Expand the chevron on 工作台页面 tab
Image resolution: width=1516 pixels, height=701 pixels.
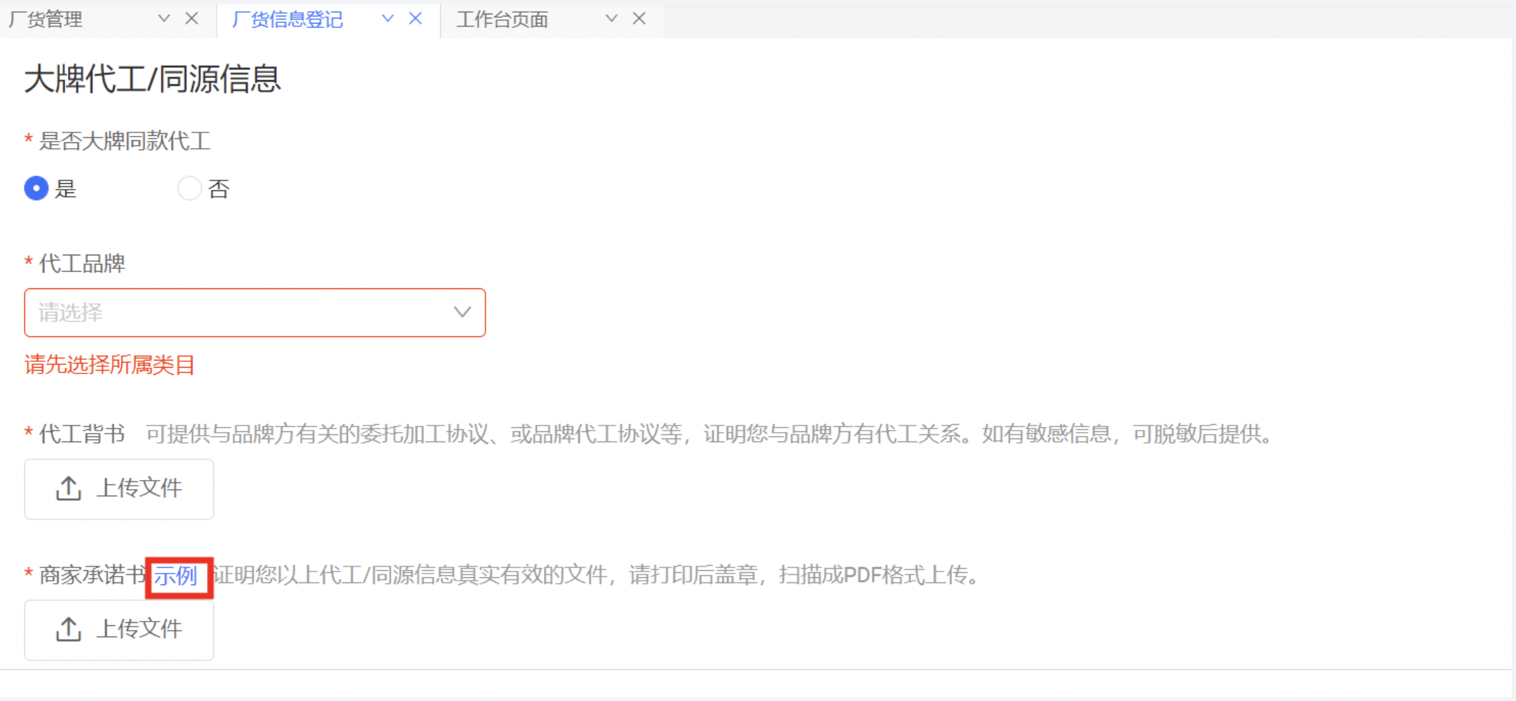click(611, 19)
